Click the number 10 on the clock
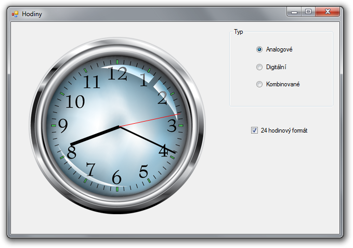353x248 pixels. (75, 101)
